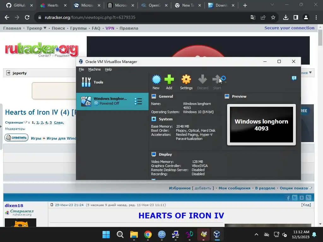
Task: Click the Главная link on rutracker
Action: tap(12, 28)
